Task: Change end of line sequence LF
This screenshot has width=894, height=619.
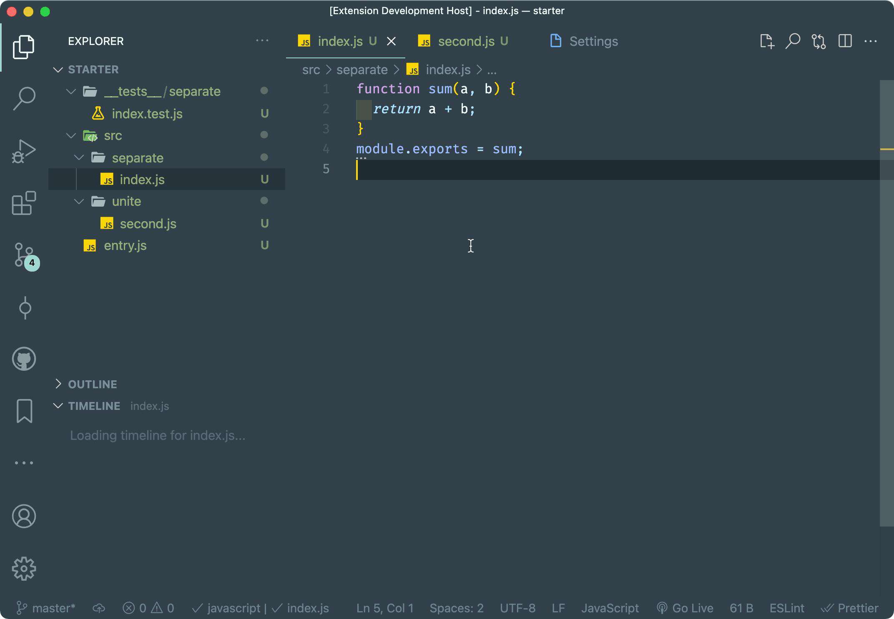Action: tap(558, 608)
